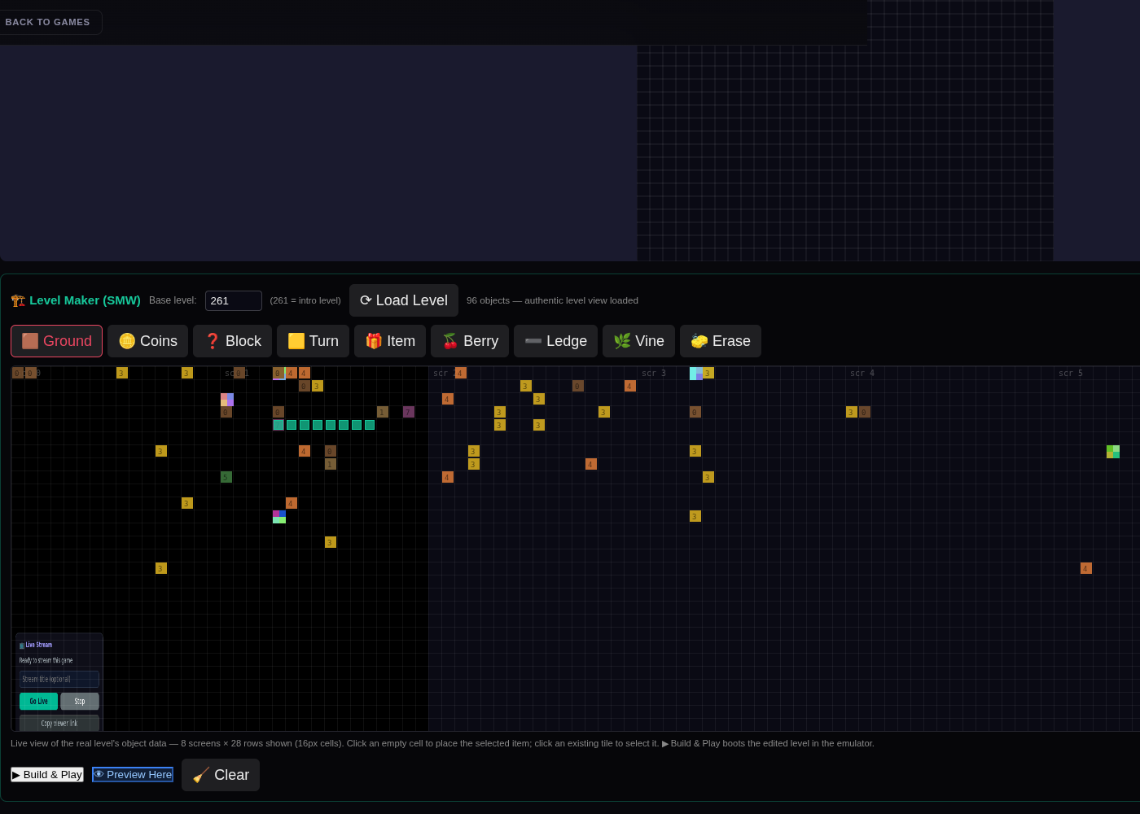The width and height of the screenshot is (1140, 814).
Task: Select the brown 0 tile under scr 4
Action: tap(865, 412)
